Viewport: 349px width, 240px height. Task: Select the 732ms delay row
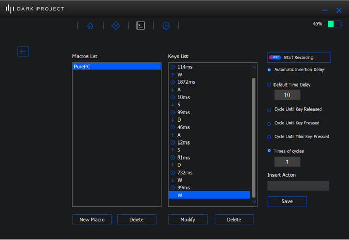pyautogui.click(x=209, y=173)
